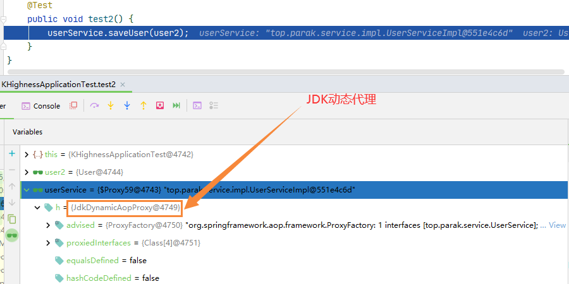
Task: Select the hashCodeDefined = false row
Action: (x=294, y=278)
